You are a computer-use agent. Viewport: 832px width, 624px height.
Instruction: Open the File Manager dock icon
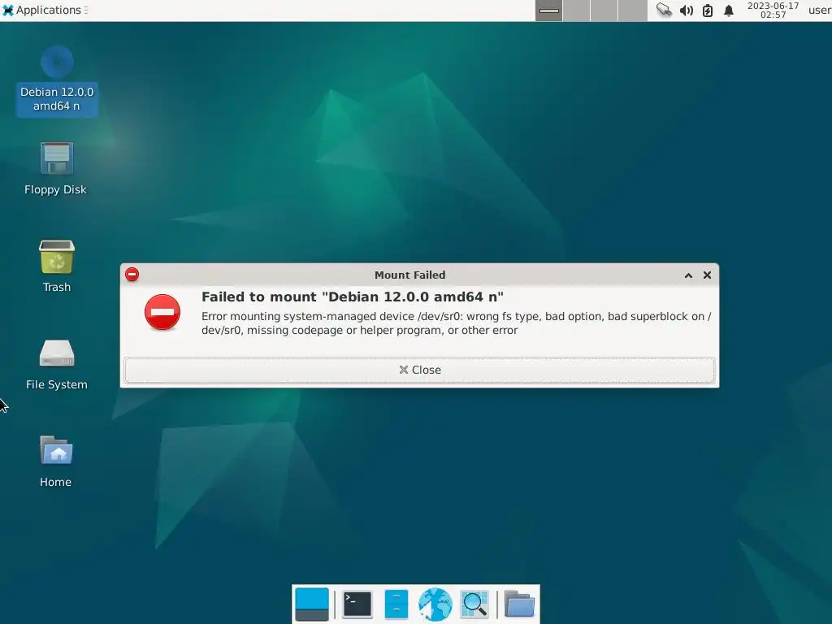coord(396,604)
